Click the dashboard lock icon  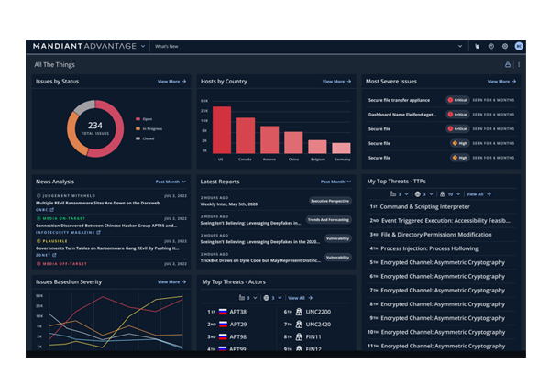[508, 64]
